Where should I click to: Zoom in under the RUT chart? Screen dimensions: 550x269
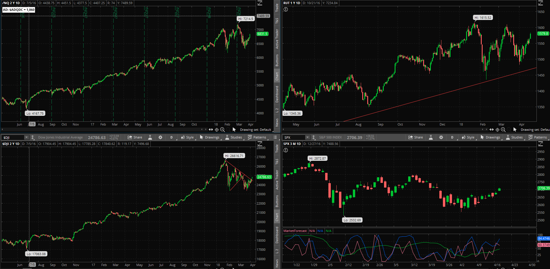coord(503,130)
